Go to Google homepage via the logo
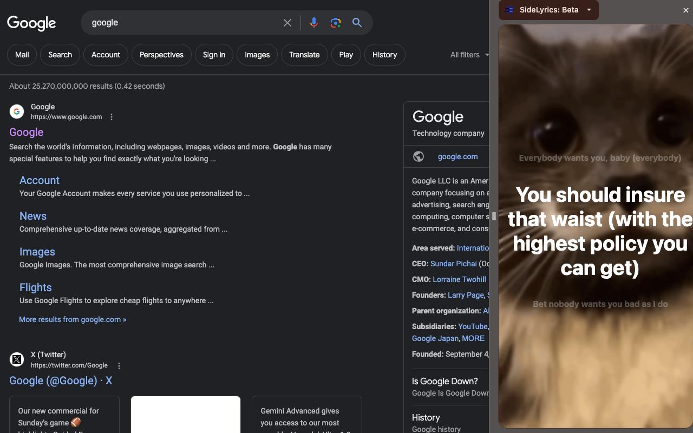Image resolution: width=693 pixels, height=433 pixels. [31, 23]
